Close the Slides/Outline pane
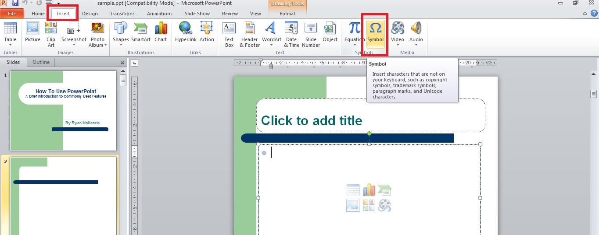Viewport: 599px width, 235px height. pyautogui.click(x=122, y=63)
